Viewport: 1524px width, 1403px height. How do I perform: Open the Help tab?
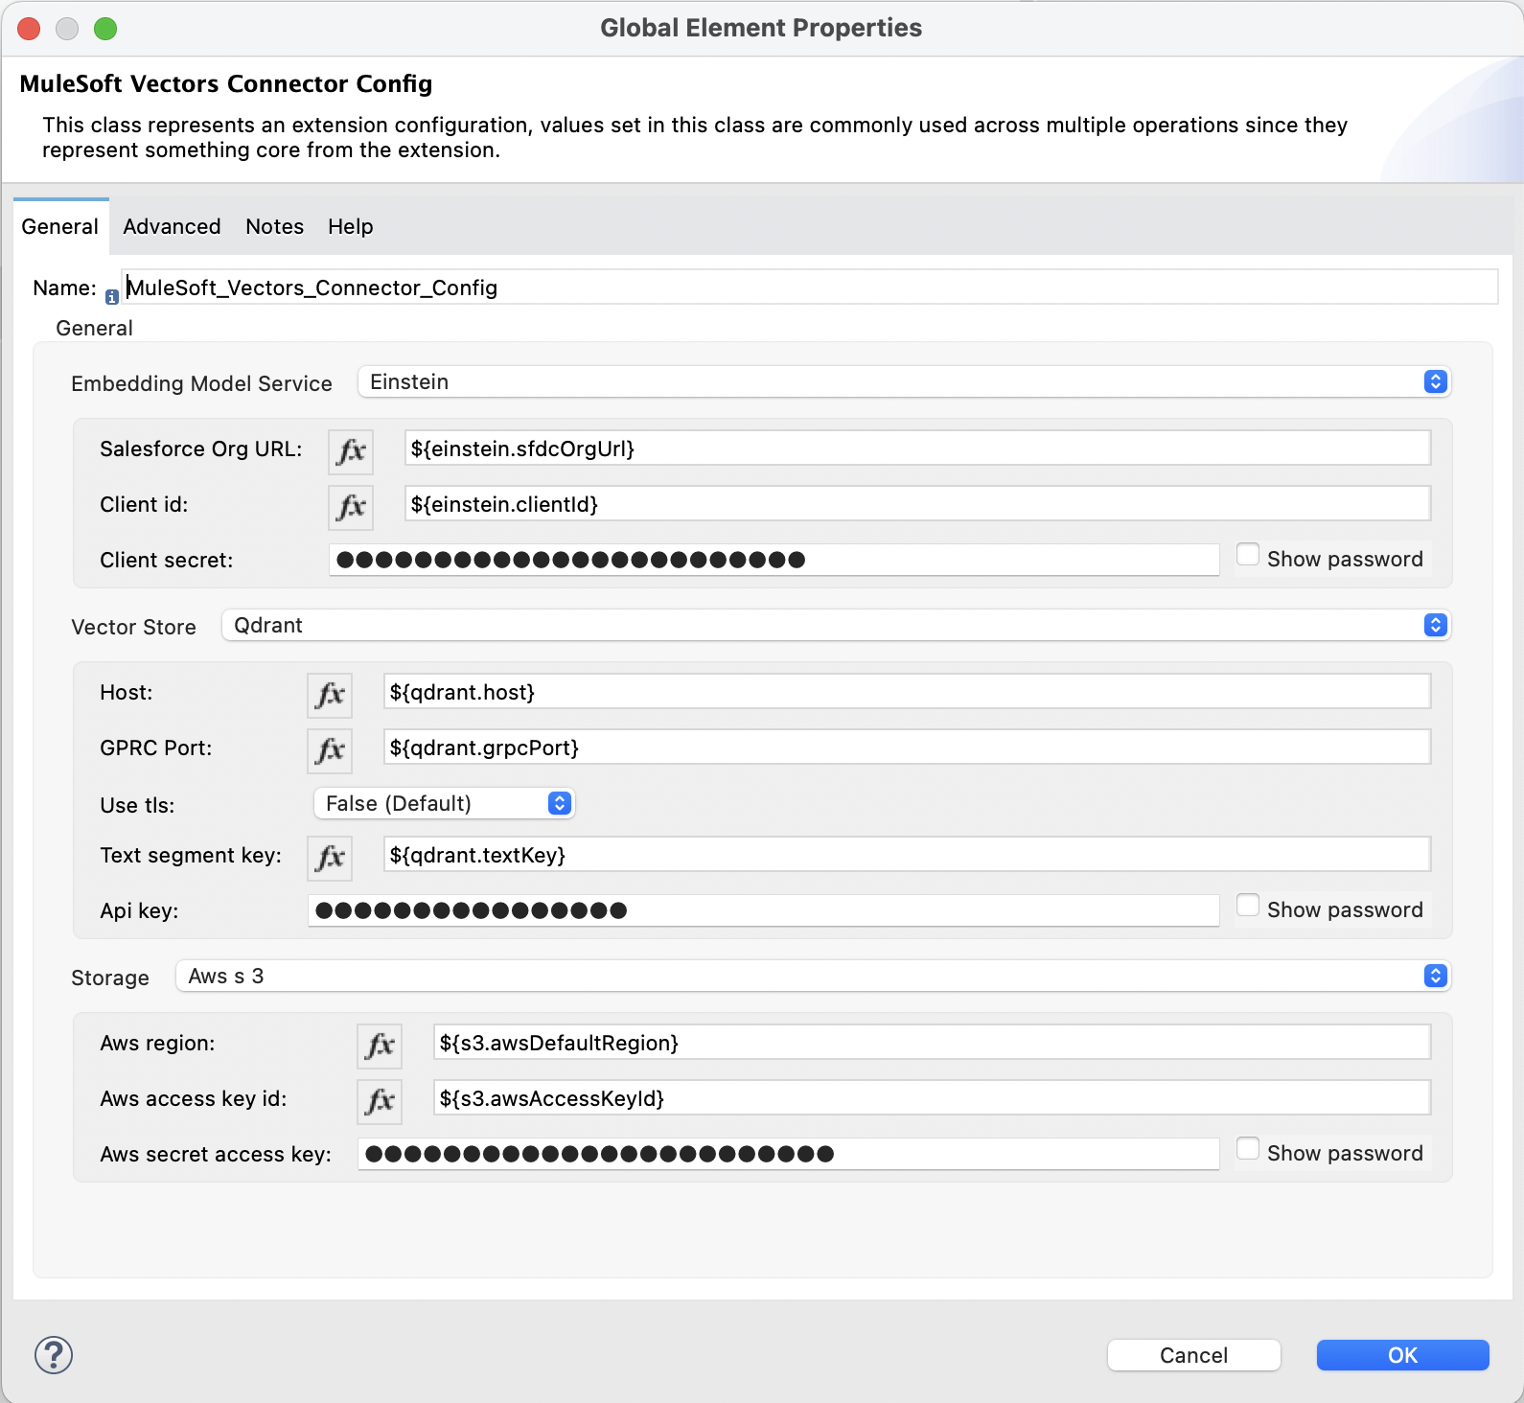click(351, 226)
